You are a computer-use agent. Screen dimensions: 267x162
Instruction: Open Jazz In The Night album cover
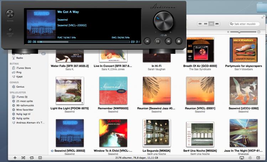tap(244, 133)
